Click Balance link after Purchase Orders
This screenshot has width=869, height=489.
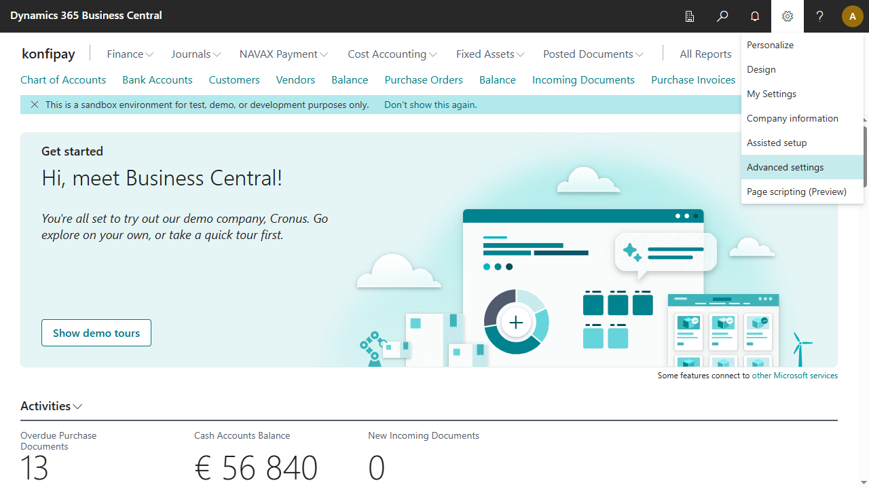498,80
